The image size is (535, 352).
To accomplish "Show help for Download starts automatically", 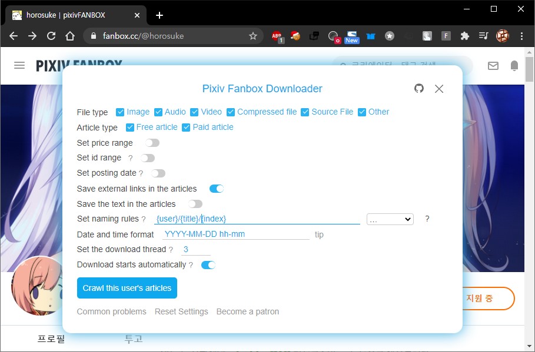I will tap(191, 265).
